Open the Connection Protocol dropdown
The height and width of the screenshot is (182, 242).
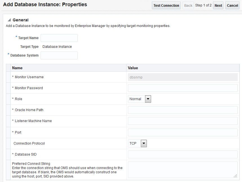pyautogui.click(x=144, y=143)
